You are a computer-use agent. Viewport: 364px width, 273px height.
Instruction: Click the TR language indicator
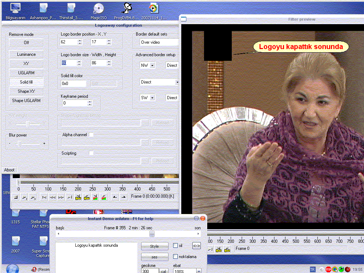tap(312, 269)
